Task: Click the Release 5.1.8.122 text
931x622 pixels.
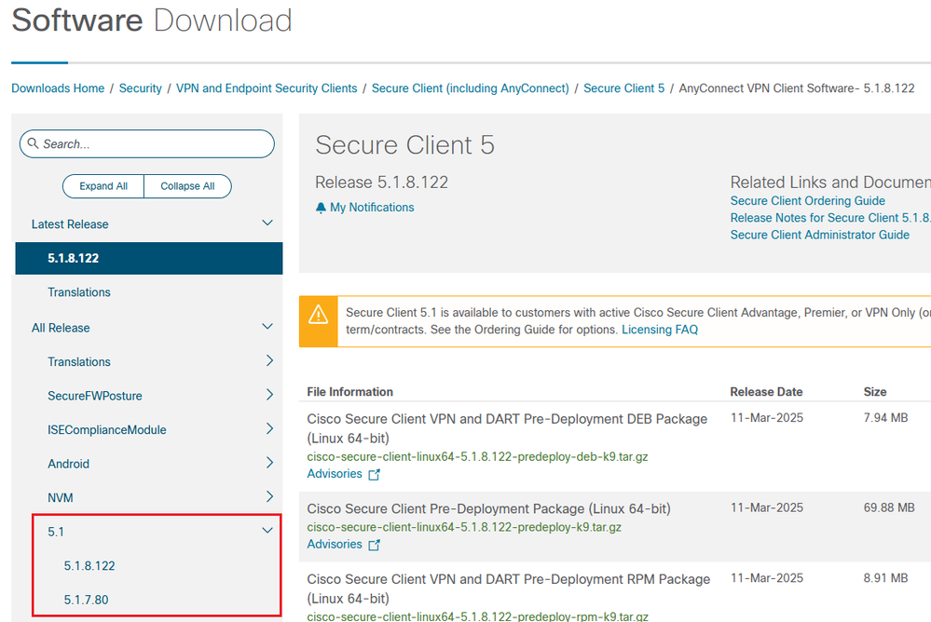Action: 382,183
